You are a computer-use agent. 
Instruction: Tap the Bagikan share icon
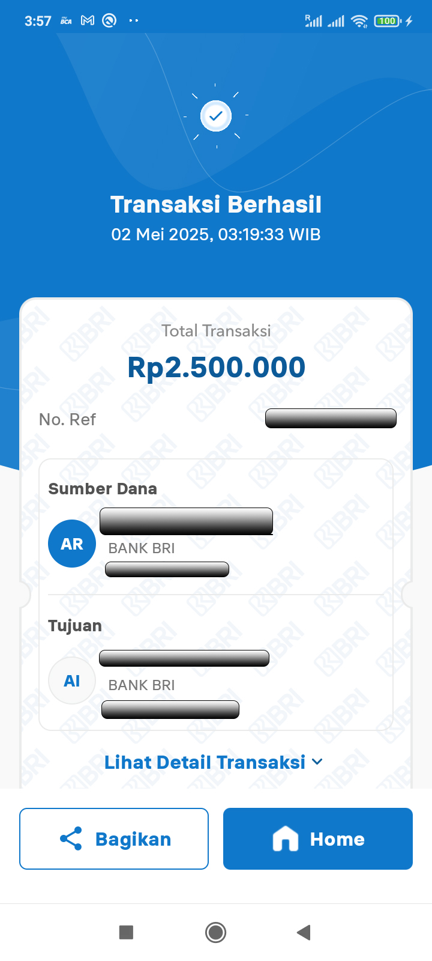pos(71,838)
